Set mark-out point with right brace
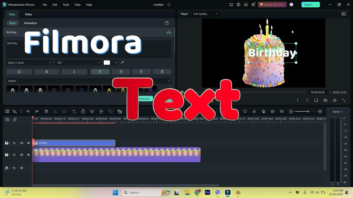 (307, 100)
